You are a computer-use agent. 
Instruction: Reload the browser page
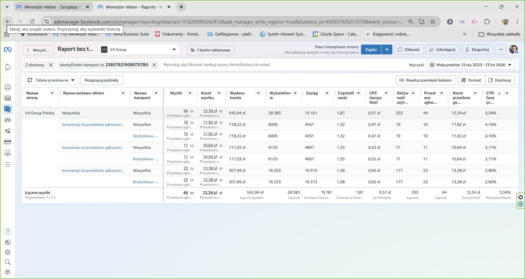(x=32, y=22)
